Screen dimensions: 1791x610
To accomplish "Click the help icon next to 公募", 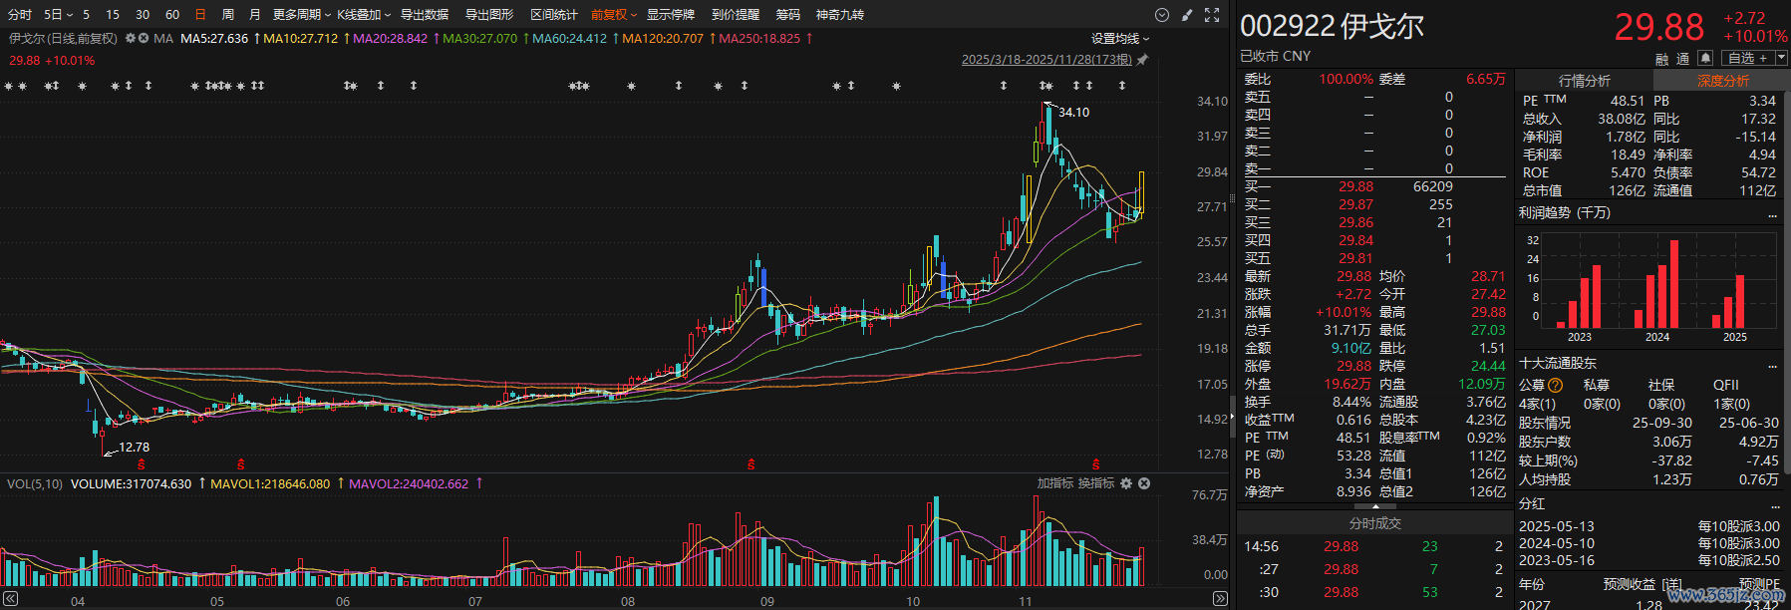I will pos(1556,385).
